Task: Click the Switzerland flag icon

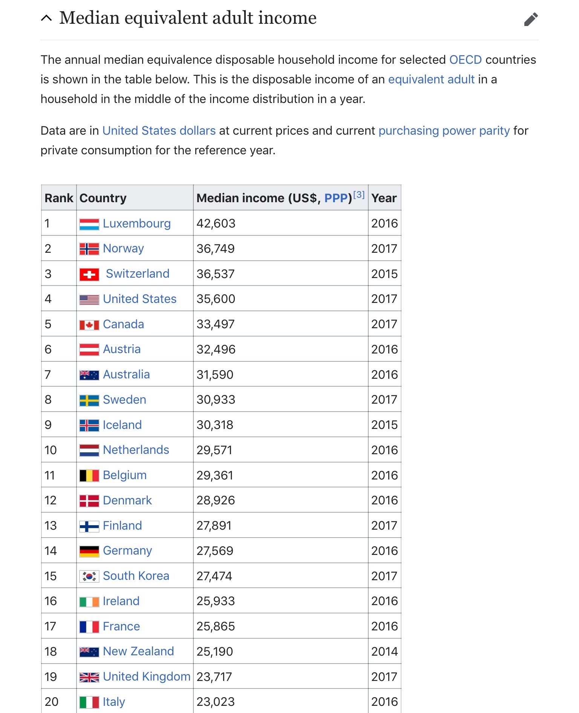Action: 89,275
